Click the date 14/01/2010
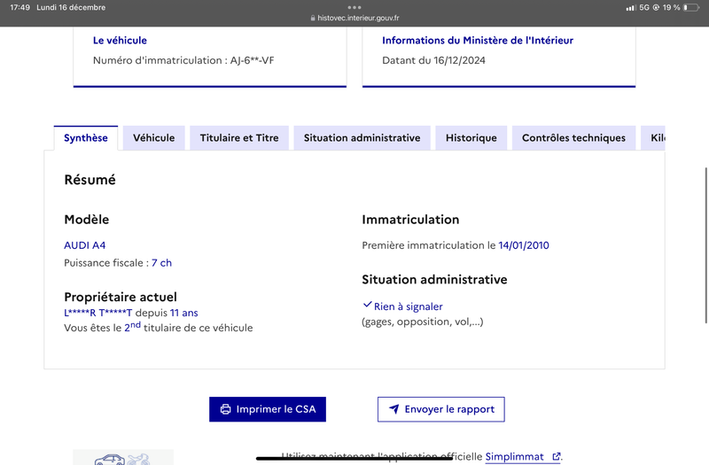Viewport: 709px width, 465px height. point(524,245)
